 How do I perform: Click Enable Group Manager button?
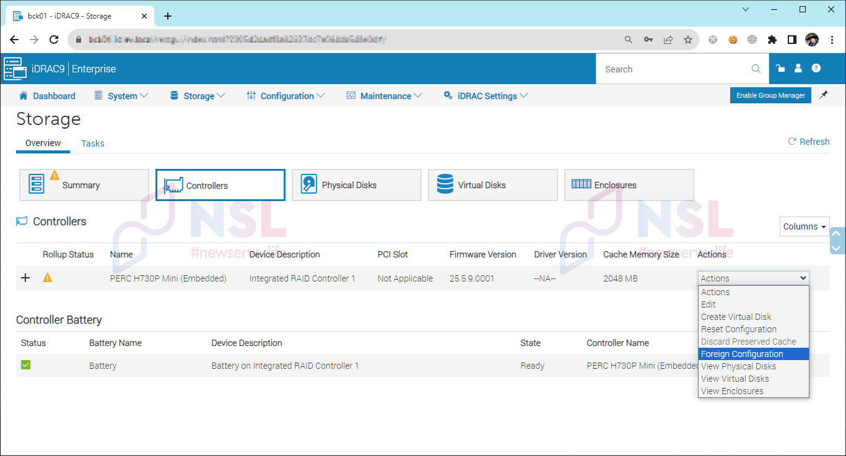click(770, 95)
